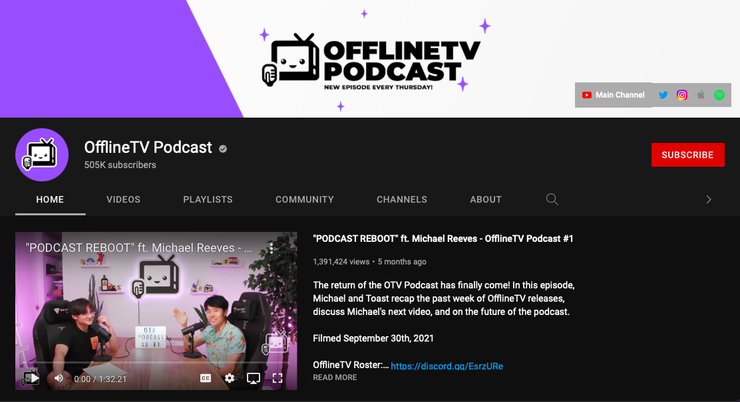Click the OfflineTV watermark in video corner
The width and height of the screenshot is (740, 402).
click(x=275, y=343)
